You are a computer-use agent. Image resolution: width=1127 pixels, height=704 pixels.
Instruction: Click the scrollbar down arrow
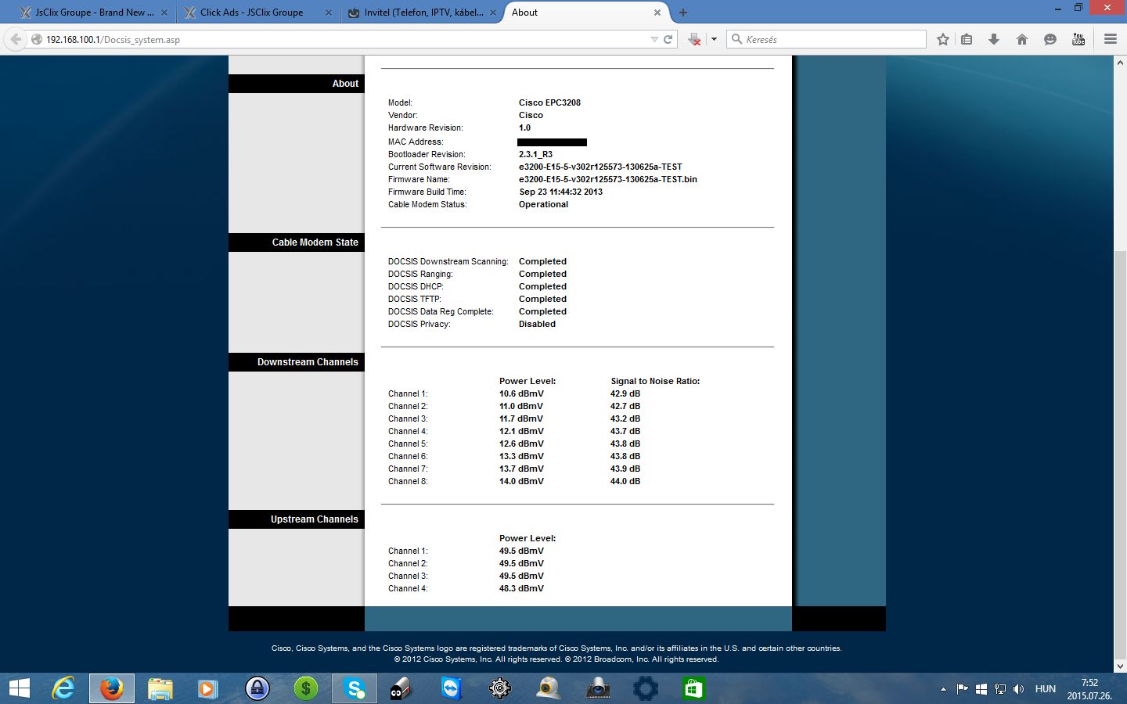[x=1120, y=666]
